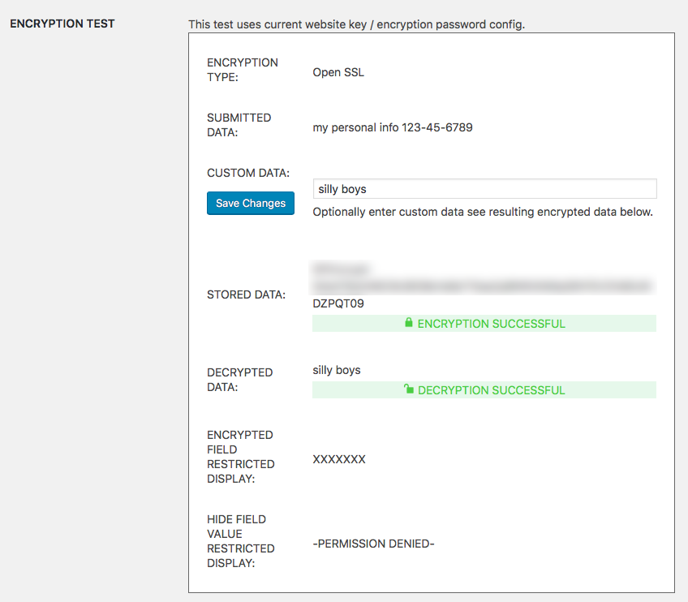This screenshot has height=602, width=688.
Task: Click the Save Changes button
Action: [250, 203]
